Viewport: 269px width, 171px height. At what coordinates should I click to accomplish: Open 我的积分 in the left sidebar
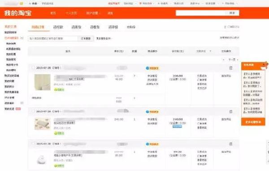(x=9, y=87)
